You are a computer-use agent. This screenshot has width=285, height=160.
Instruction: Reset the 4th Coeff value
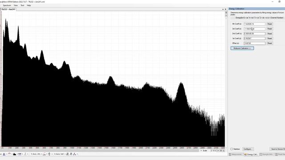pyautogui.click(x=269, y=24)
